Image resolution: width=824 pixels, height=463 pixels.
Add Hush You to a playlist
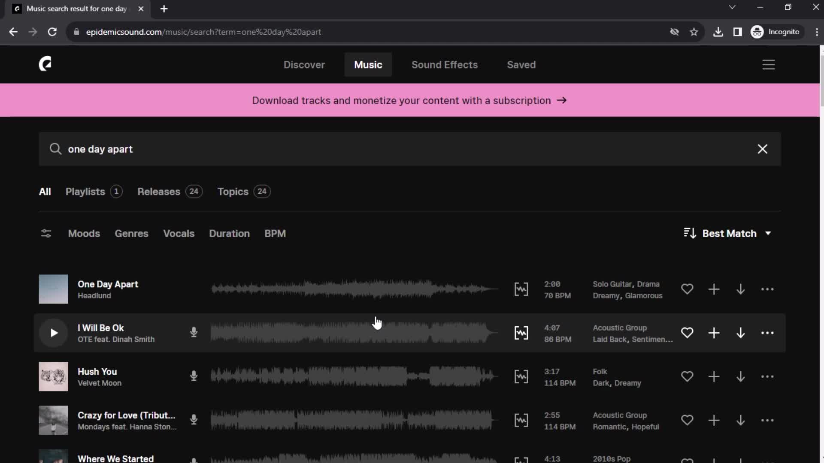click(x=714, y=377)
